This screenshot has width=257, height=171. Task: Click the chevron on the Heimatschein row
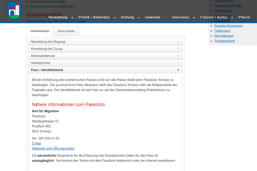tap(178, 63)
